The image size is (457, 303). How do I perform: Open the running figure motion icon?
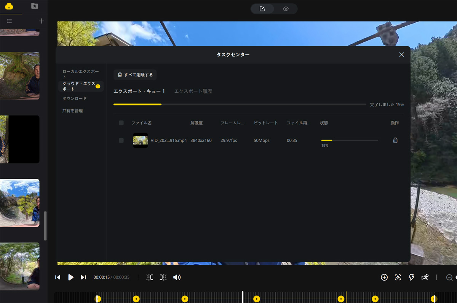425,277
